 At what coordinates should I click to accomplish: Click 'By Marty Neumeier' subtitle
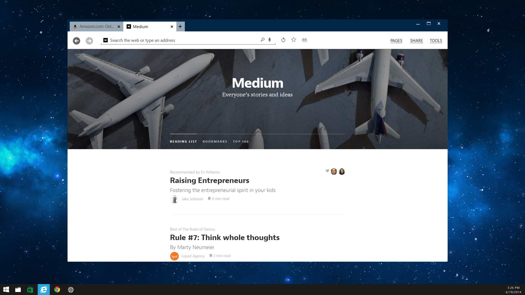click(x=192, y=247)
